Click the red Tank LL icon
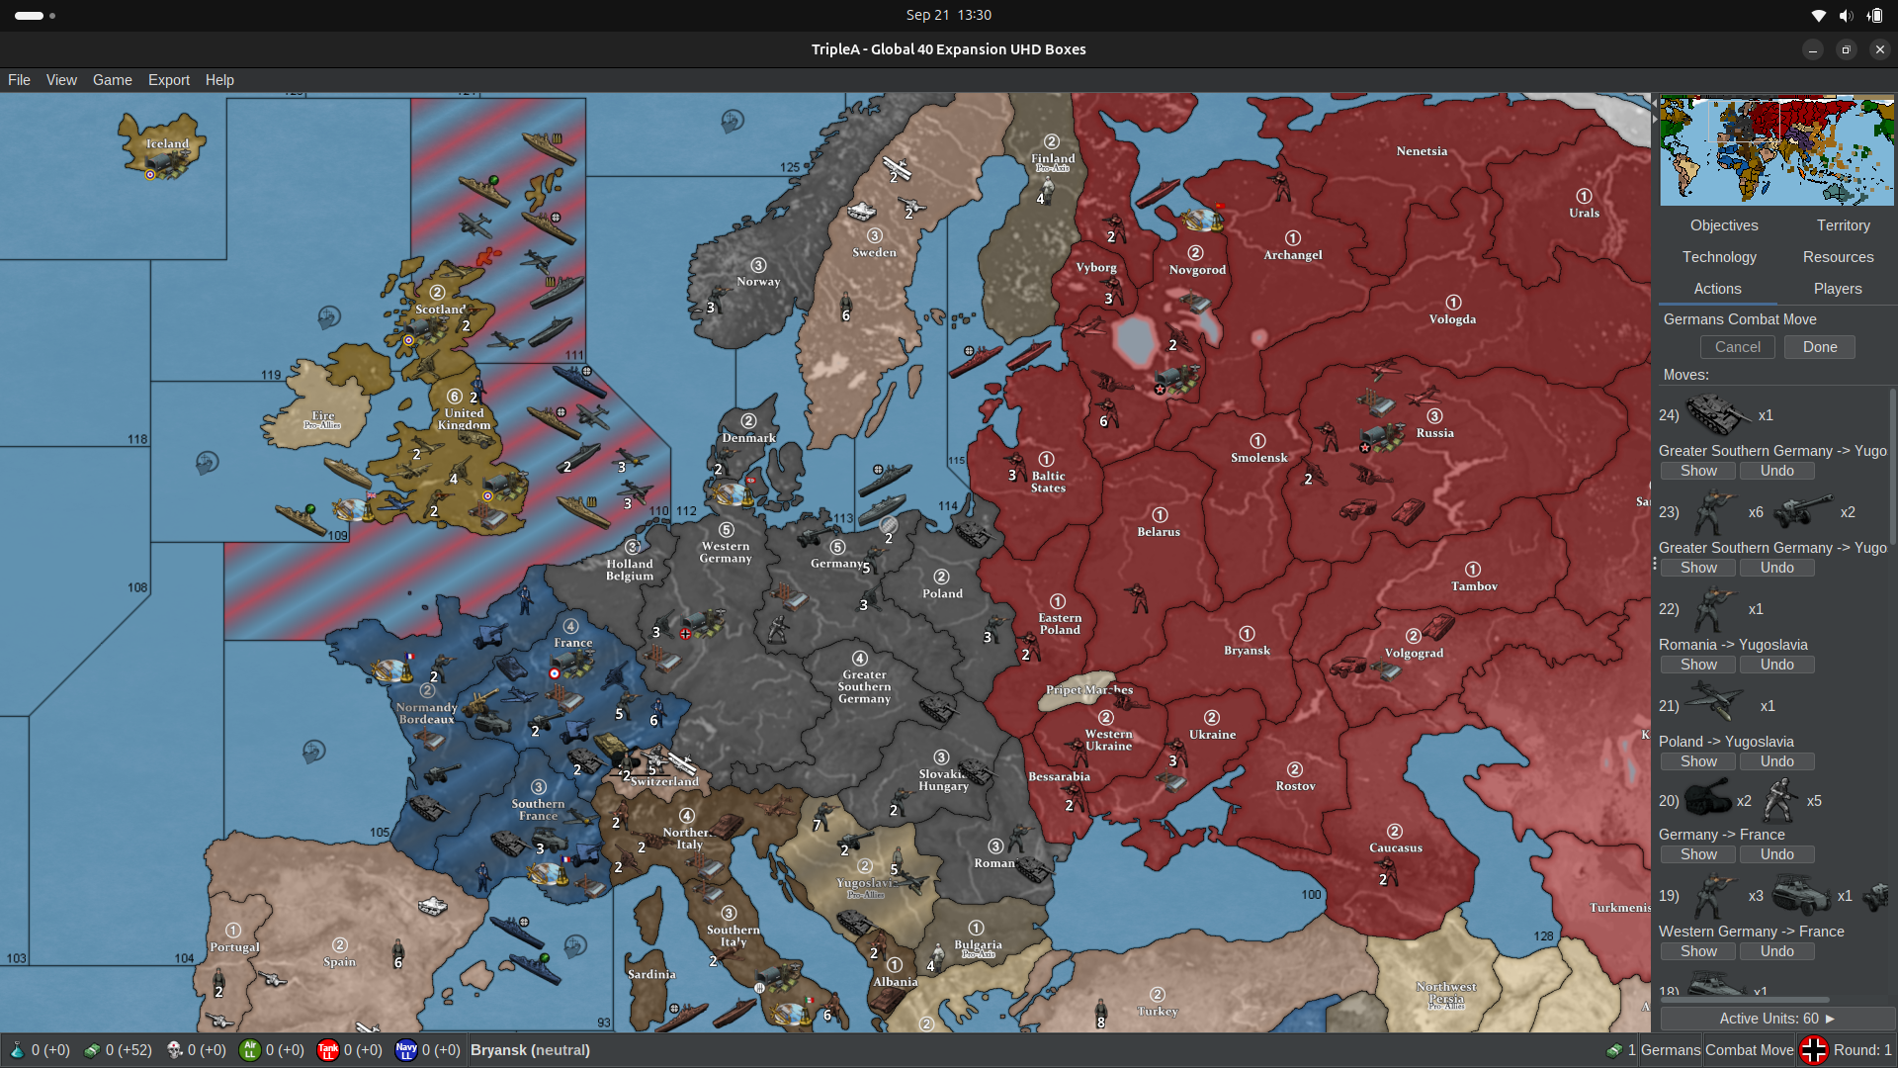 point(328,1050)
